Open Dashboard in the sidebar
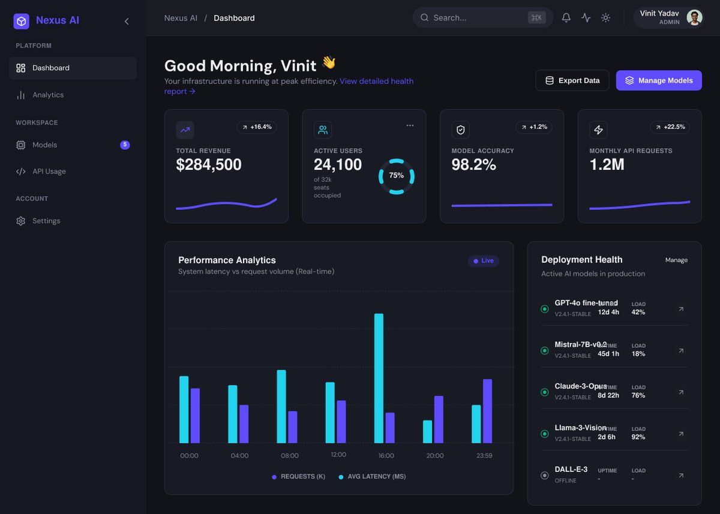Screen dimensions: 720x514 [73, 68]
